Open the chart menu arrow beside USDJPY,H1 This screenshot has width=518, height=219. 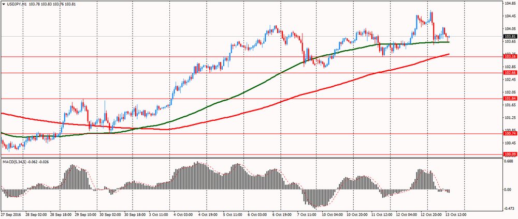point(3,5)
